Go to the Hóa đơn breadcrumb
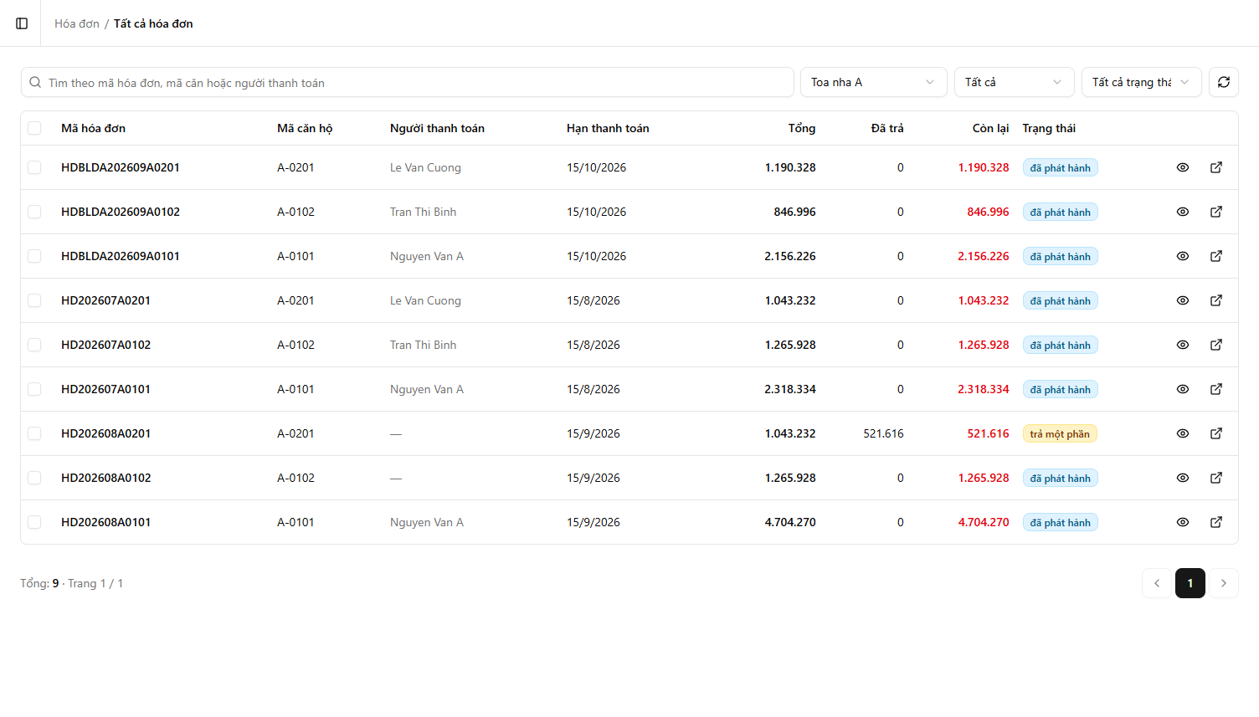 tap(77, 23)
